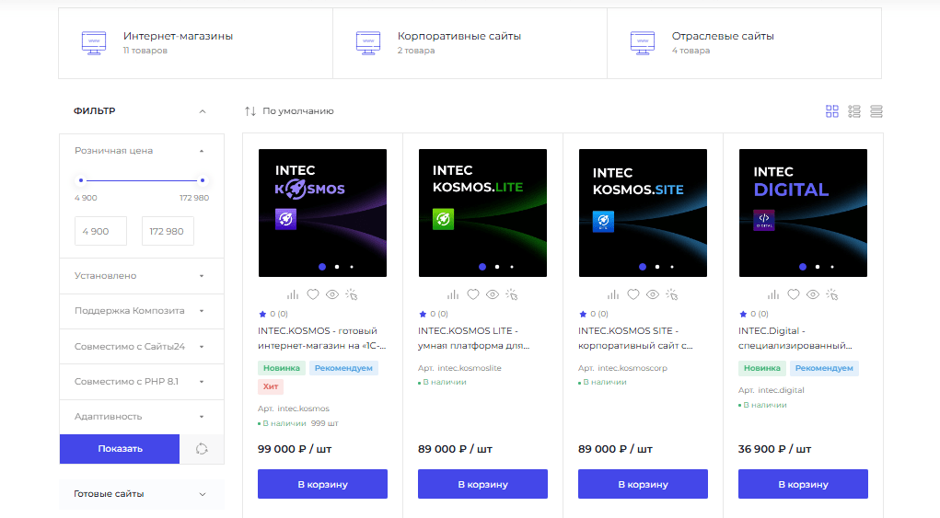Open the По умолчанию sorting dropdown
This screenshot has width=940, height=518.
[289, 111]
